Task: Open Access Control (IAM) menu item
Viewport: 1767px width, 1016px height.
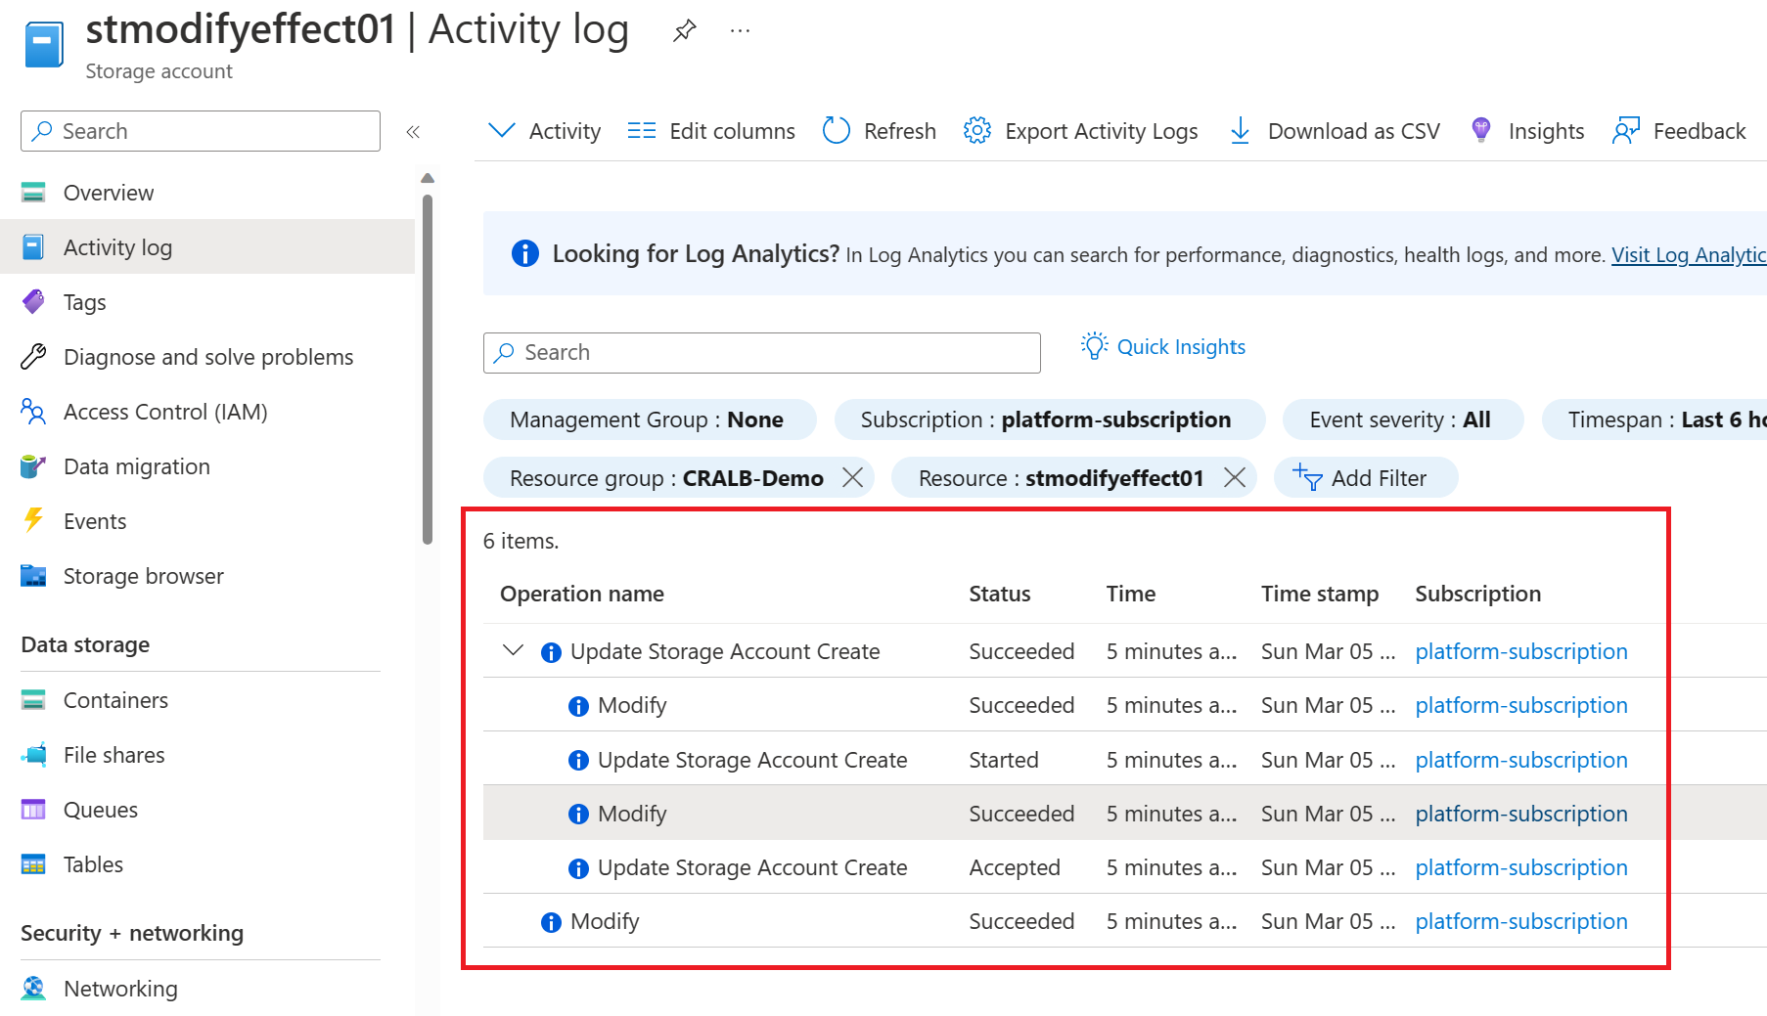Action: pos(165,412)
